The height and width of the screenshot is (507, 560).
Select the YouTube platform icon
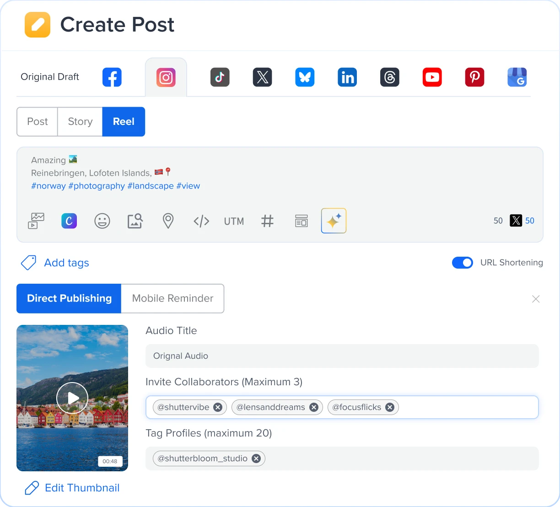(432, 77)
